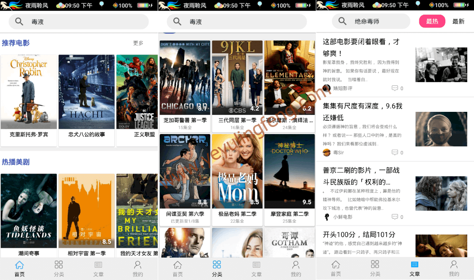Screen dimensions: 474x280
Task: Tap 已更新至1/8集 status text
Action: point(185,221)
